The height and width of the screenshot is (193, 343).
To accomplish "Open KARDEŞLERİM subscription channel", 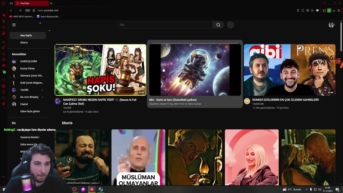I will pos(28,61).
